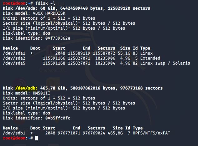198x146 pixels.
Task: Click the terminal cursor at the last prompt
Action: 37,138
